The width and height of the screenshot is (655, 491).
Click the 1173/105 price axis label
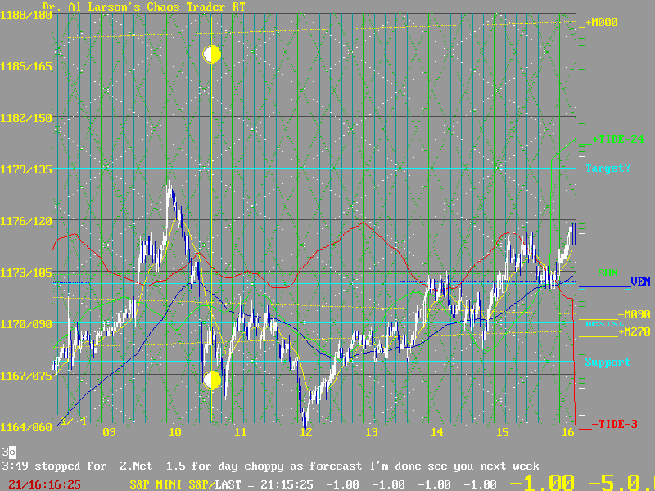[26, 273]
